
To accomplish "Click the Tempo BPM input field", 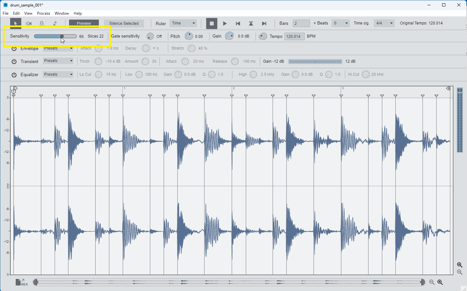I will 295,36.
